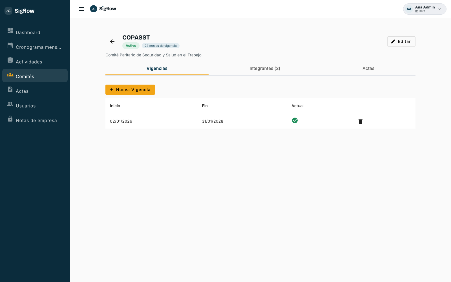Select the 02/01/2026 vigencia row
451x282 pixels.
coord(260,121)
